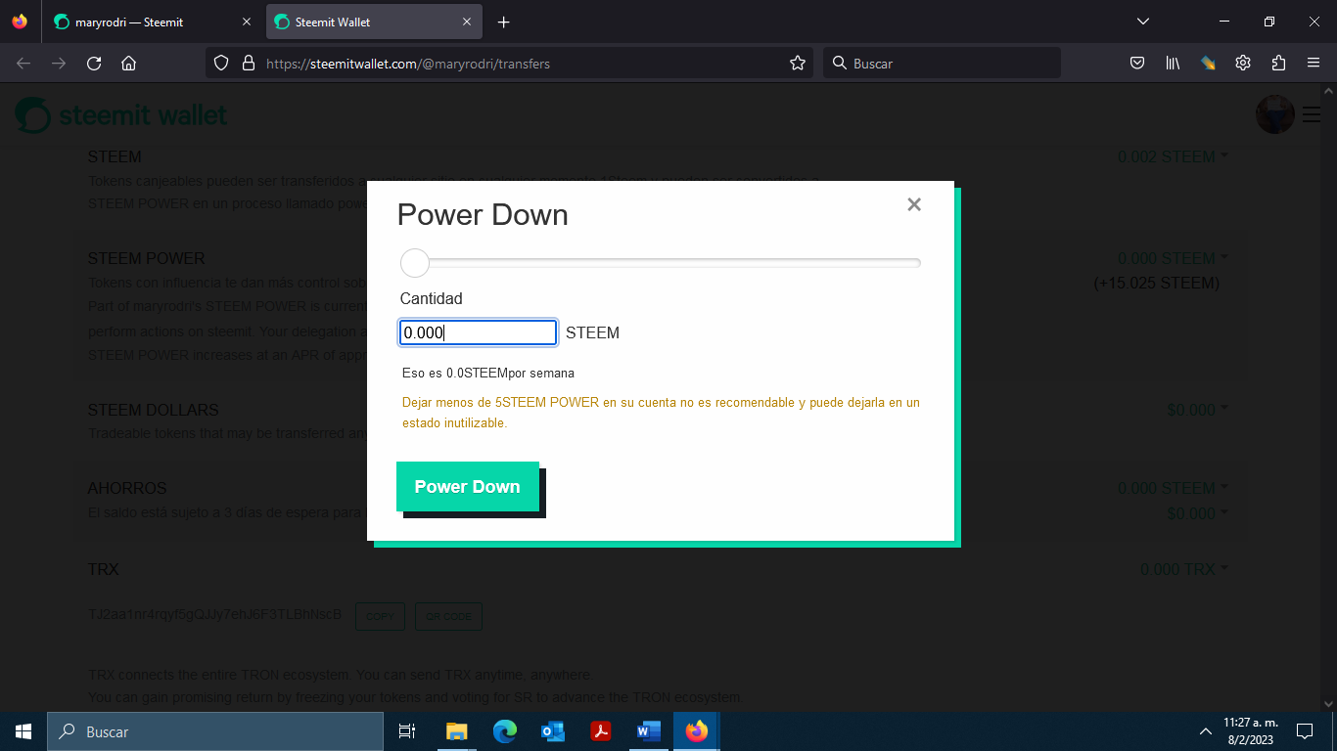1337x751 pixels.
Task: Click the steemitwallet.com address bar
Action: coord(509,64)
